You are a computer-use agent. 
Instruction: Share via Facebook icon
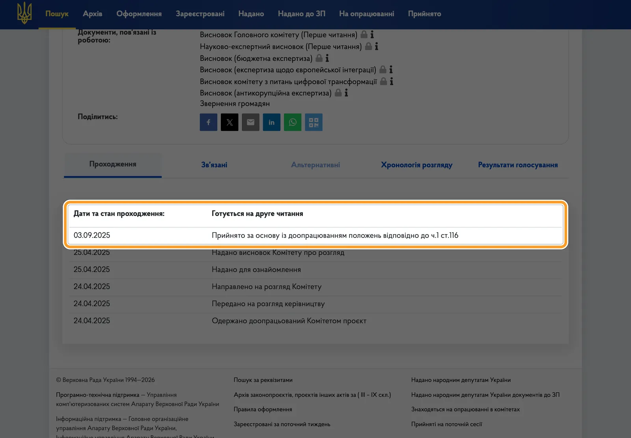[209, 122]
